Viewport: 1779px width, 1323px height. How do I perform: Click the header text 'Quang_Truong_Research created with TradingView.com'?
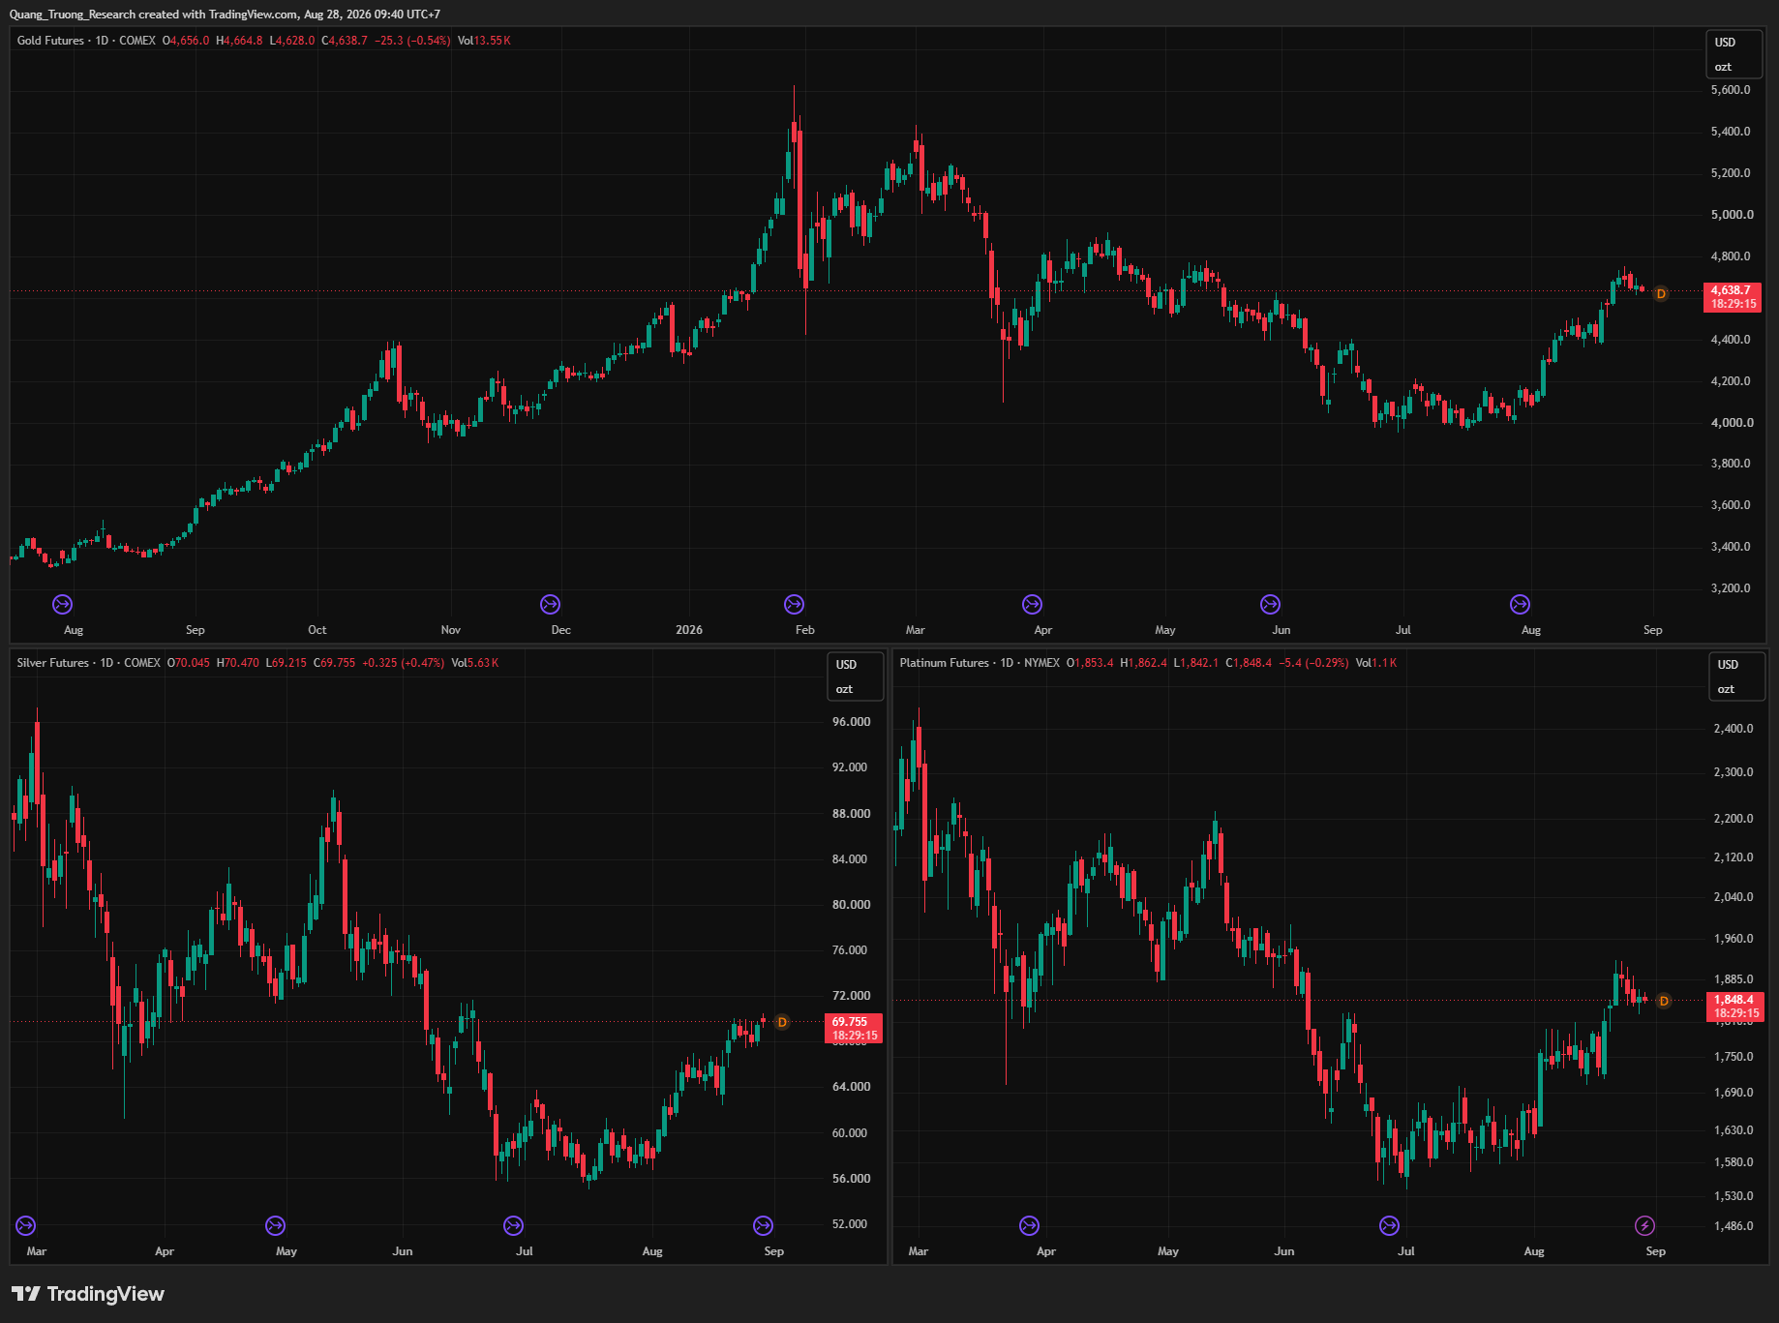[154, 15]
